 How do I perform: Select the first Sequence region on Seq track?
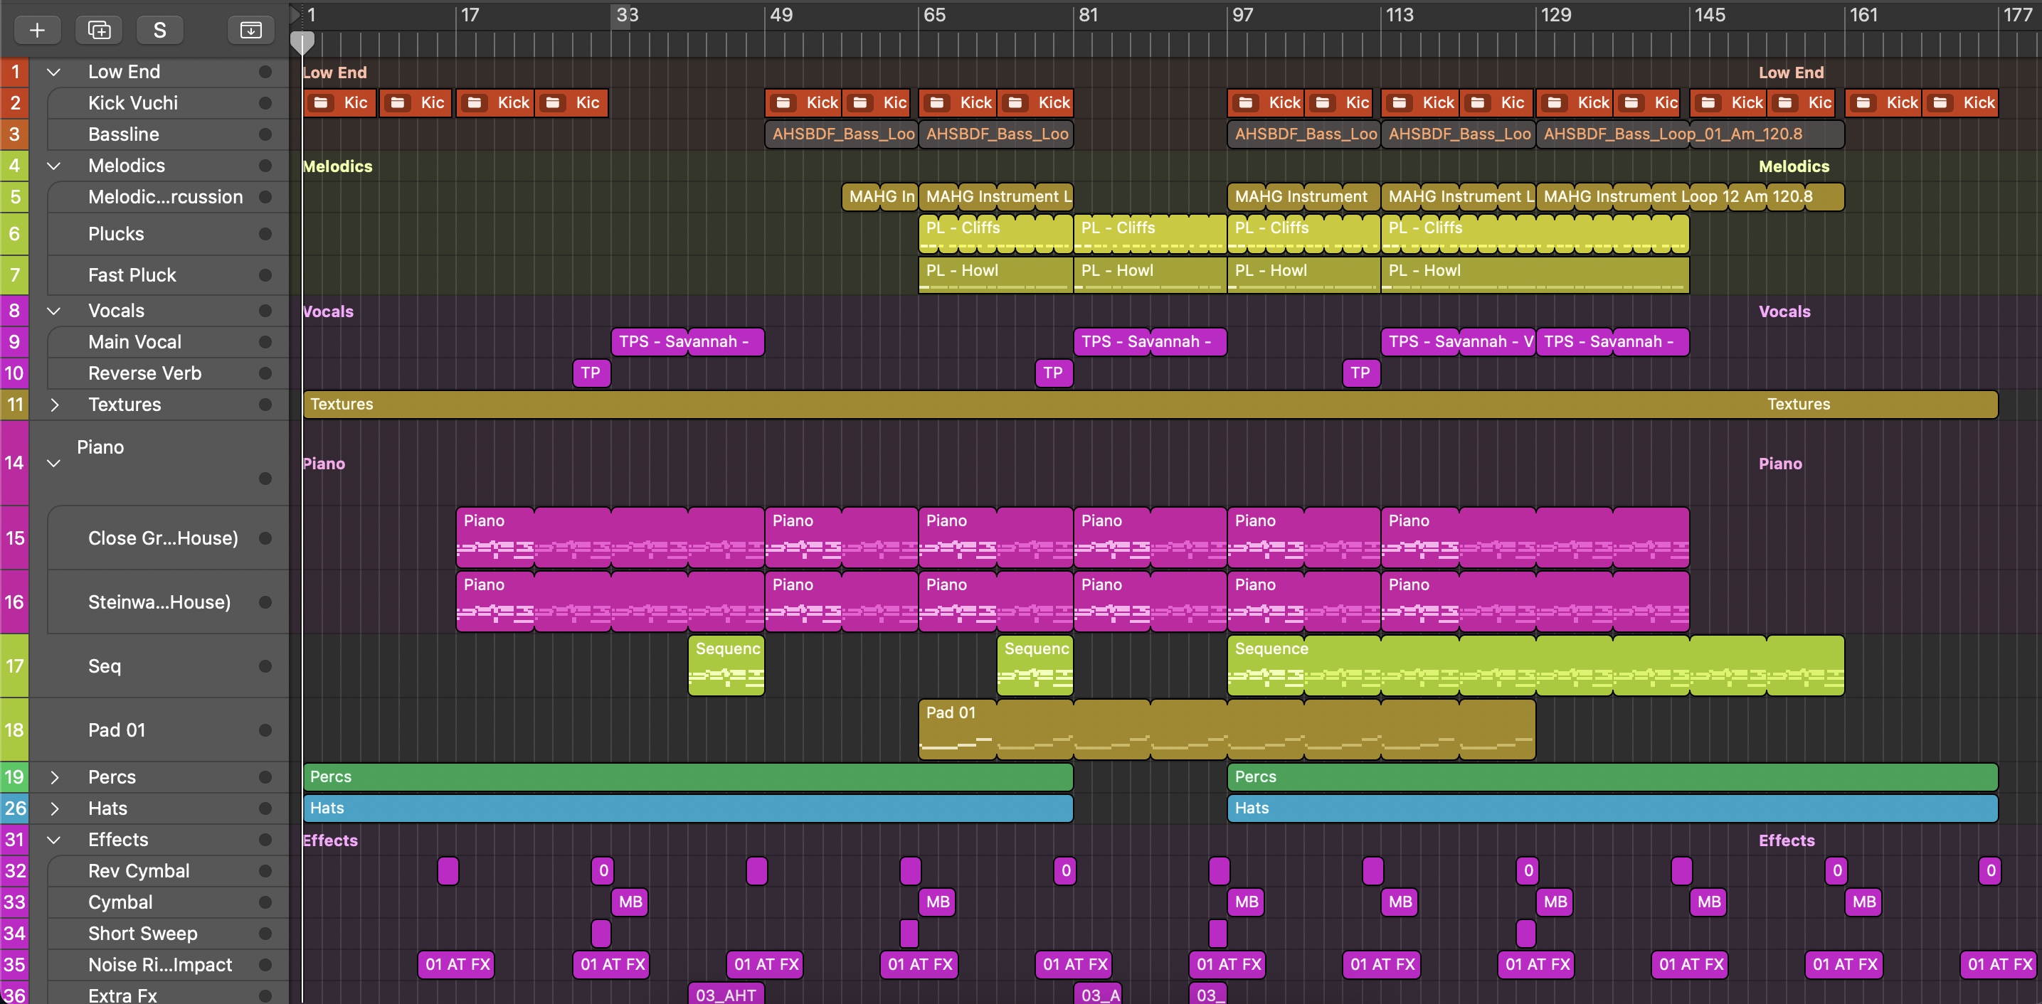point(726,666)
